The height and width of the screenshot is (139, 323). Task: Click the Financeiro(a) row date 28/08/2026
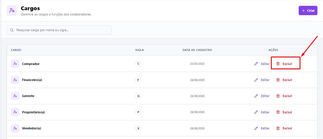point(197,80)
